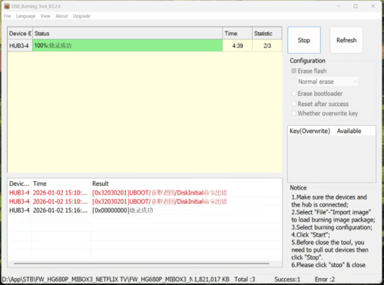Click the Error :2 status entry
The image size is (384, 285).
(x=325, y=279)
